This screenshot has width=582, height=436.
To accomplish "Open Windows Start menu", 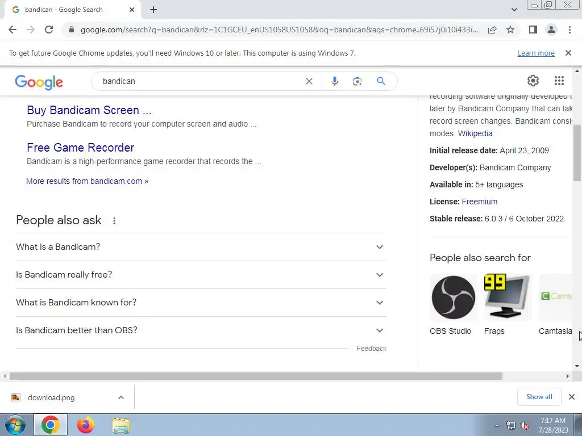I will [14, 425].
